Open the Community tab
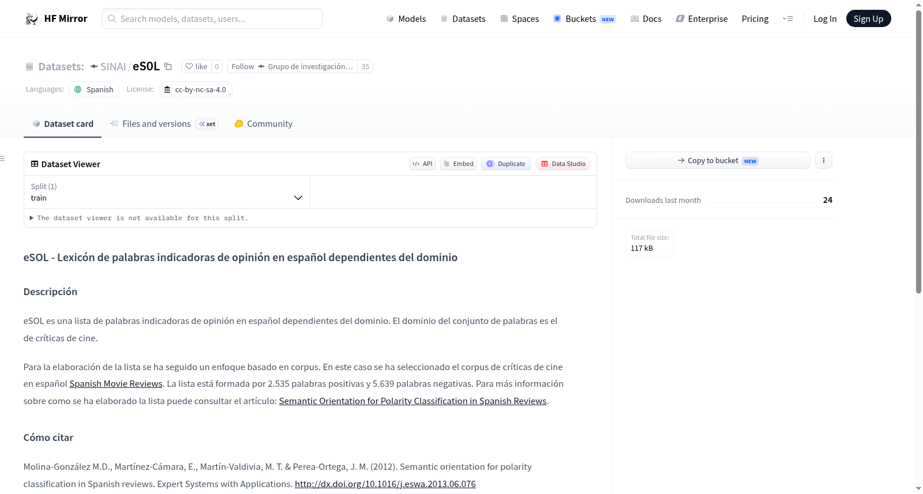923x494 pixels. click(x=263, y=124)
